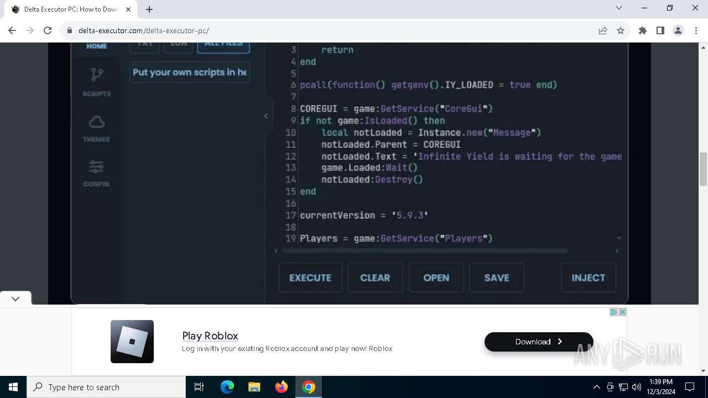The height and width of the screenshot is (398, 708).
Task: Open the tab search chevron
Action: tap(619, 8)
